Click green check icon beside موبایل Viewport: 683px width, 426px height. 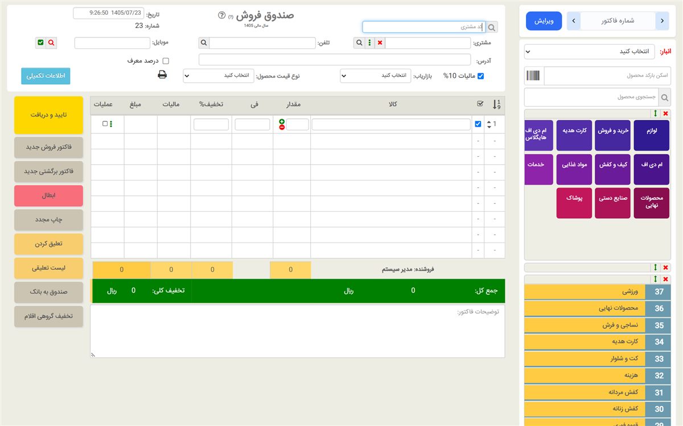point(40,43)
